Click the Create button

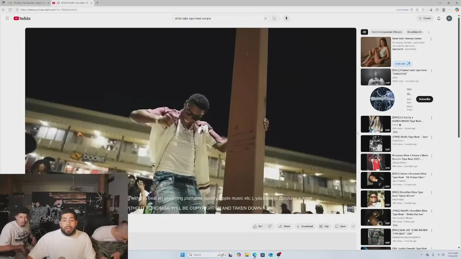[425, 18]
